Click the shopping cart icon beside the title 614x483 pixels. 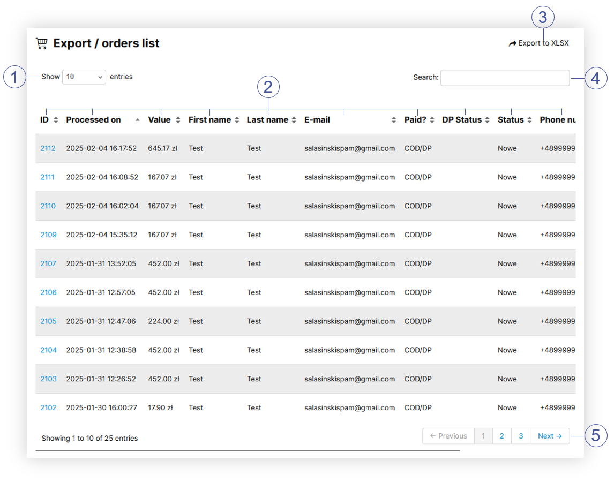(41, 43)
